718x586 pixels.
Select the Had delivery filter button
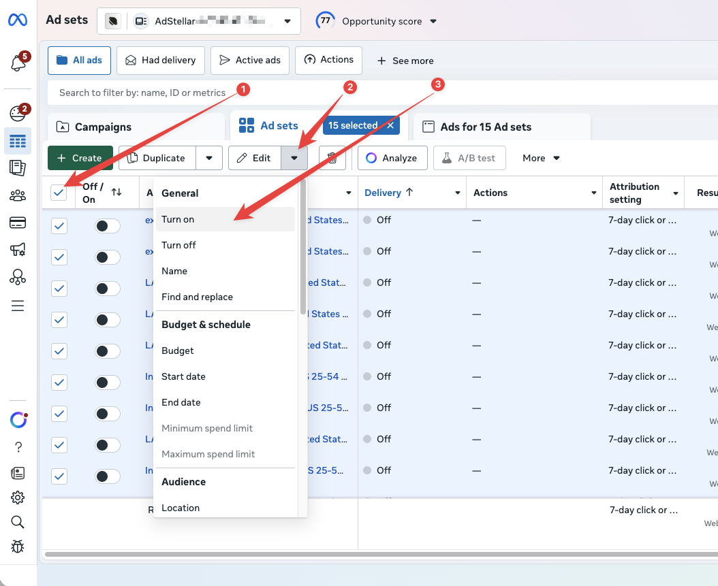coord(160,61)
